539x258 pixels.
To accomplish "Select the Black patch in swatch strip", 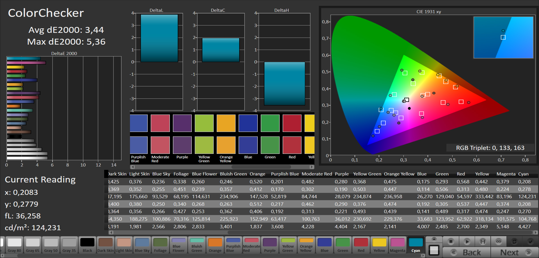I will [x=87, y=245].
